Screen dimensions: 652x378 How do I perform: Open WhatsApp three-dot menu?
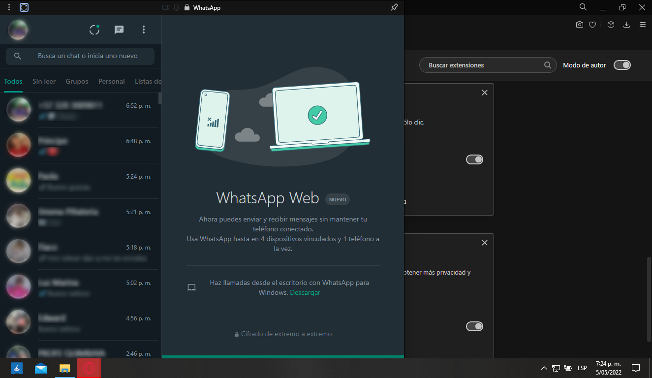(144, 30)
